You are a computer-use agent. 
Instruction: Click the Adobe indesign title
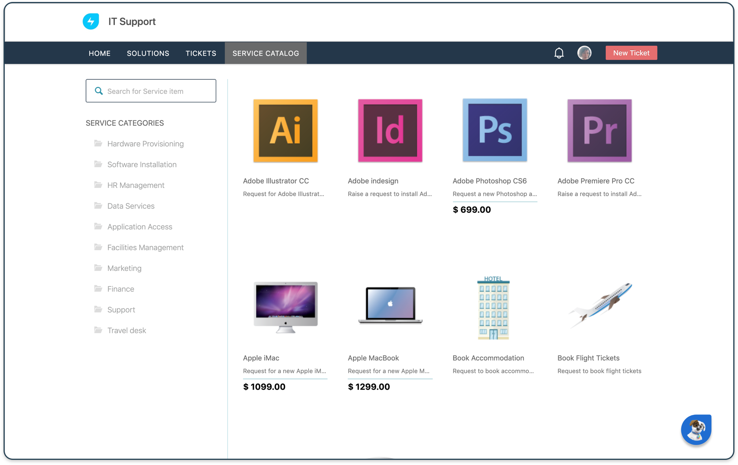click(373, 181)
